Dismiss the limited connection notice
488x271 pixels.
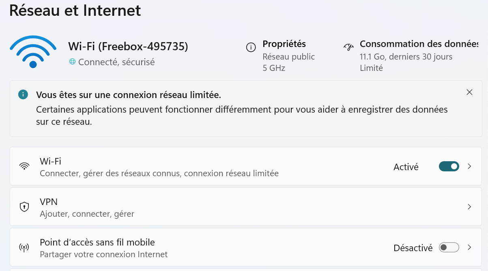pyautogui.click(x=469, y=92)
